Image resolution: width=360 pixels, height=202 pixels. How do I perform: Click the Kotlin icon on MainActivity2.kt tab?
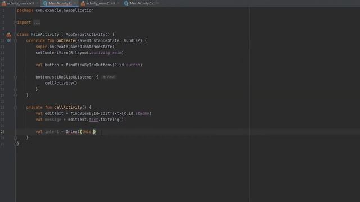pyautogui.click(x=126, y=3)
